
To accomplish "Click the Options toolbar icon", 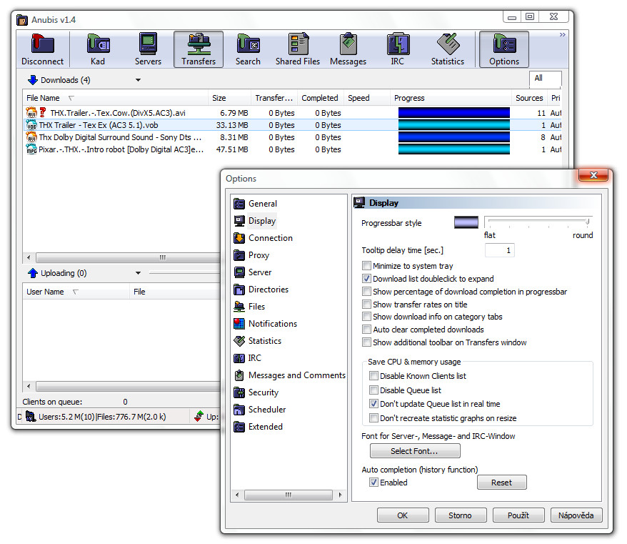I will click(x=504, y=49).
